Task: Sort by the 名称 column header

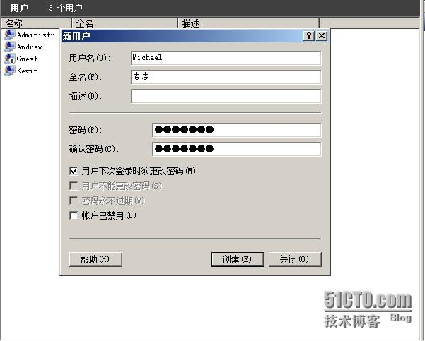Action: click(36, 23)
